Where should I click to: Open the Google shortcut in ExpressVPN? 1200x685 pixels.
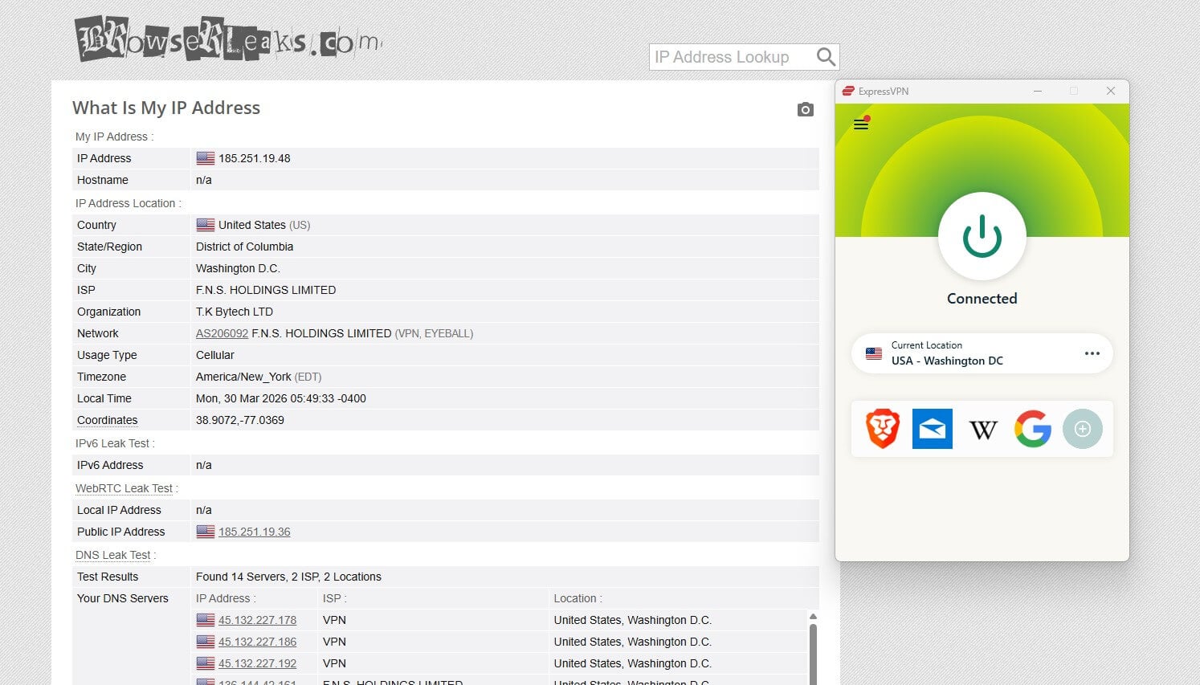coord(1033,429)
